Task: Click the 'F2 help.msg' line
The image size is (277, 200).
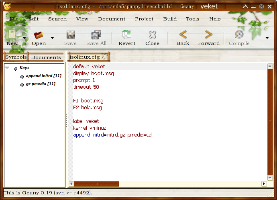Action: point(88,108)
